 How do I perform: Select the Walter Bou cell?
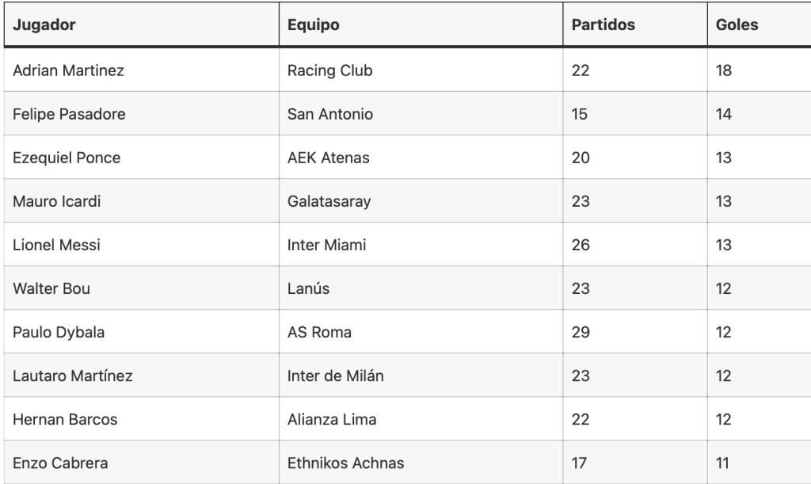pos(141,288)
